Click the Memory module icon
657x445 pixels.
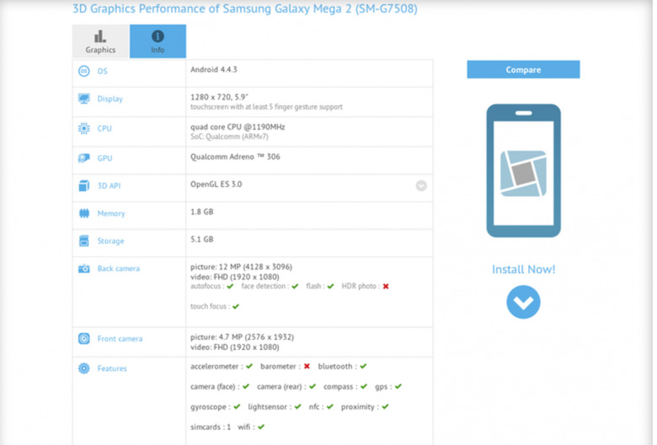pyautogui.click(x=83, y=214)
